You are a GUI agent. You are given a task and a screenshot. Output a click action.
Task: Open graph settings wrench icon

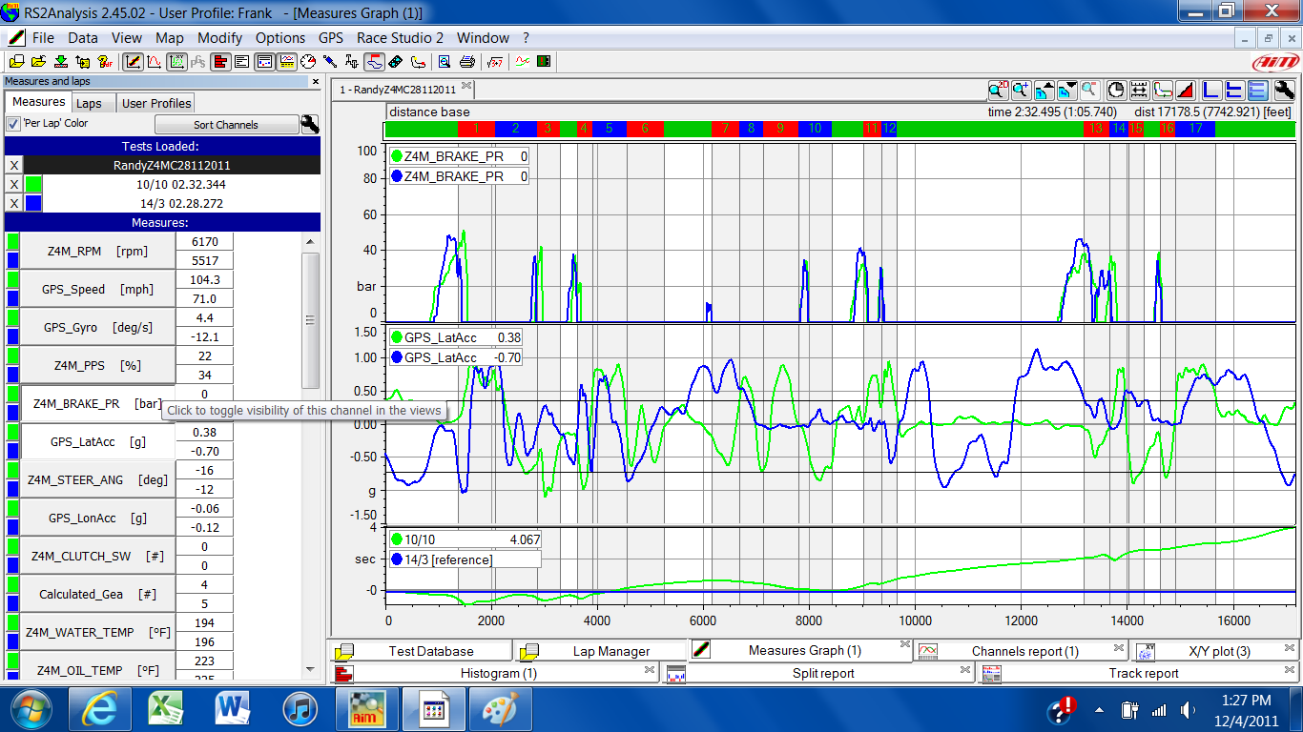point(1285,91)
